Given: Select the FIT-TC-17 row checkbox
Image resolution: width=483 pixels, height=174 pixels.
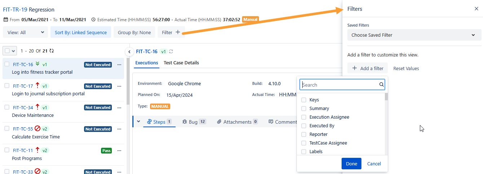Looking at the screenshot, I should coord(7,86).
